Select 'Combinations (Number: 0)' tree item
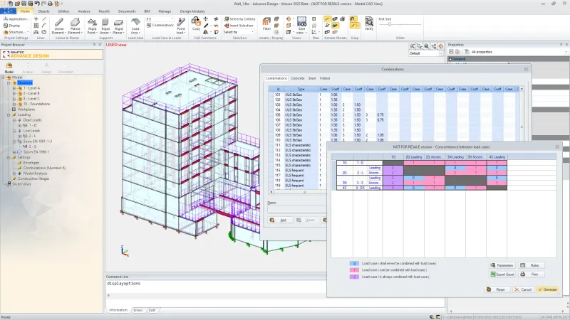The height and width of the screenshot is (320, 570). coord(44,168)
